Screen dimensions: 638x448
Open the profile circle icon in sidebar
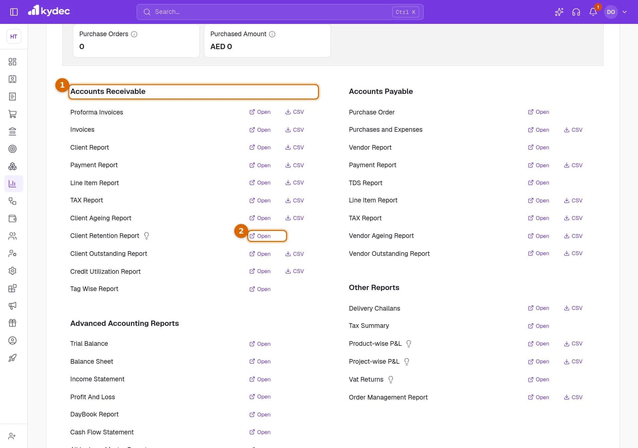click(x=12, y=340)
